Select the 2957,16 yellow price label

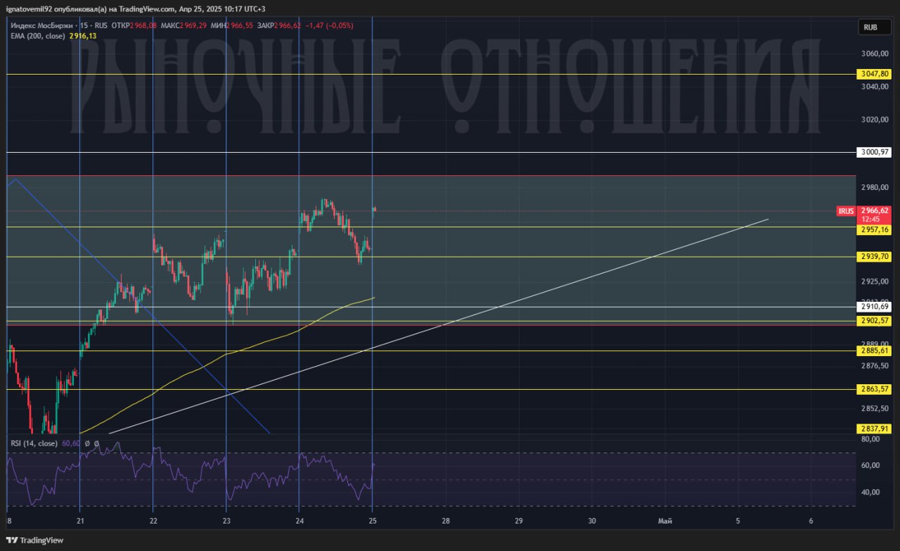click(x=875, y=229)
